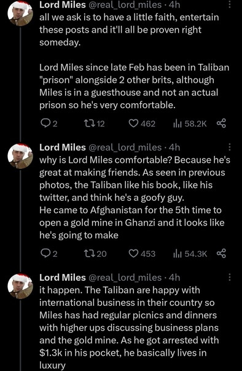The image size is (242, 371).
Task: Retweet the first tweet with 12 retweets
Action: pyautogui.click(x=95, y=123)
